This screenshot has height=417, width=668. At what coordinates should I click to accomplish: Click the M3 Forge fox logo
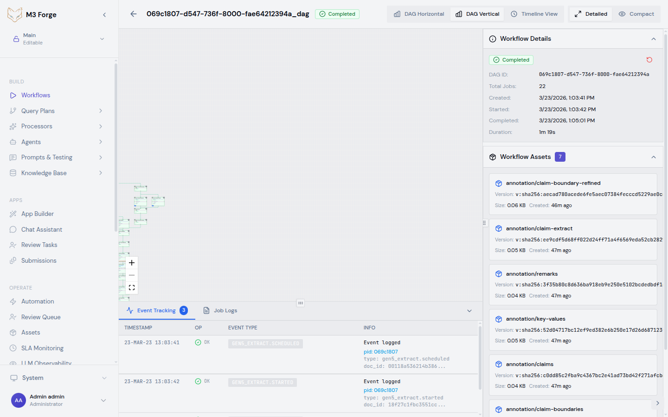point(15,14)
